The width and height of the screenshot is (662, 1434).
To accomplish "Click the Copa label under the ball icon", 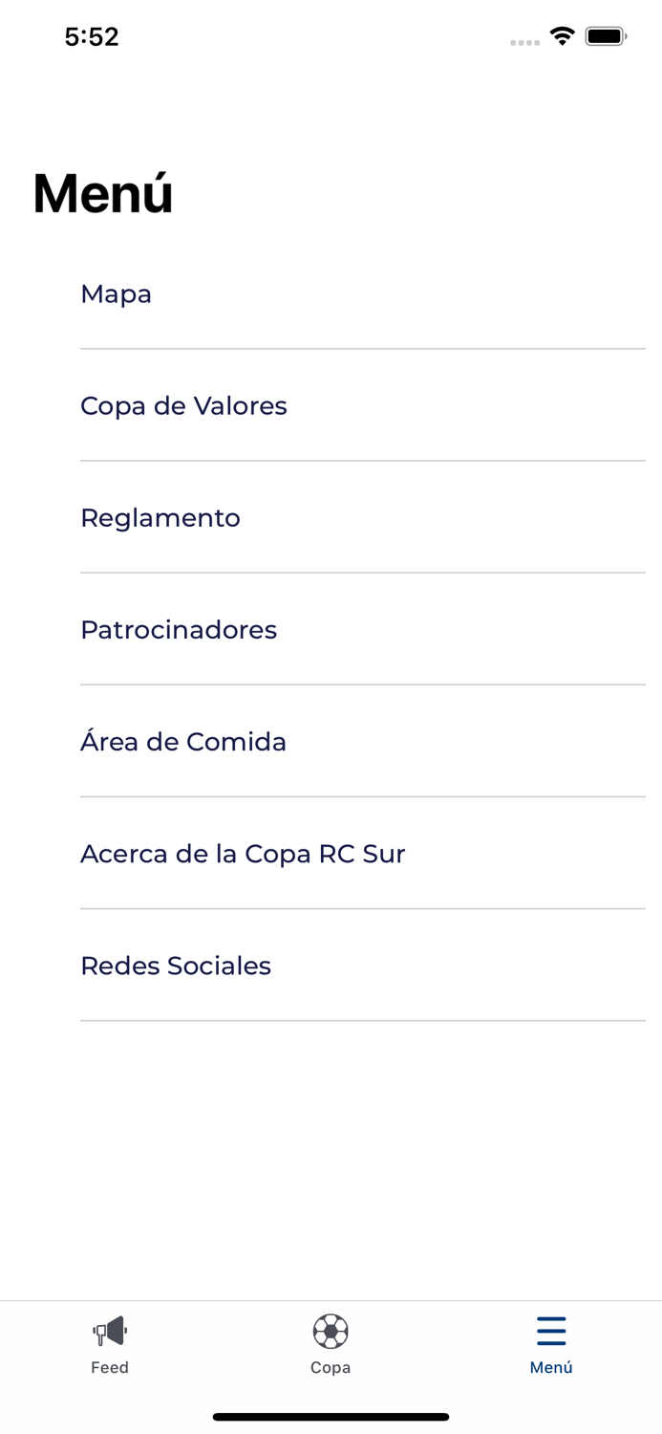I will 331,1367.
